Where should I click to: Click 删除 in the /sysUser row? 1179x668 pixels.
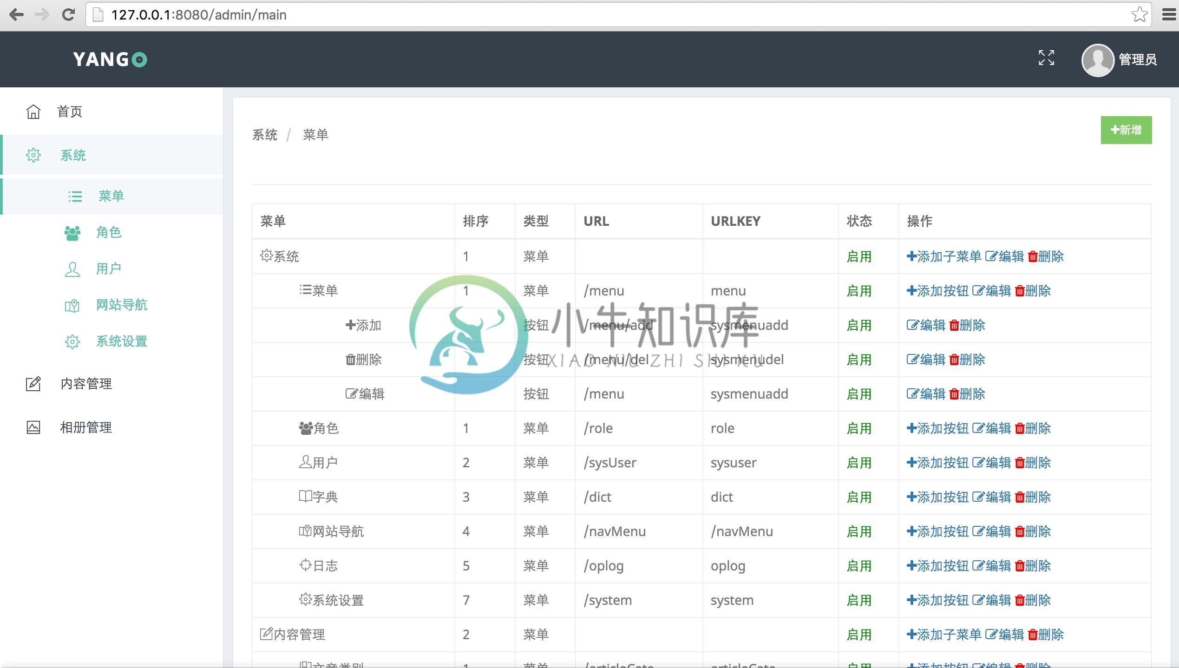pos(1033,463)
